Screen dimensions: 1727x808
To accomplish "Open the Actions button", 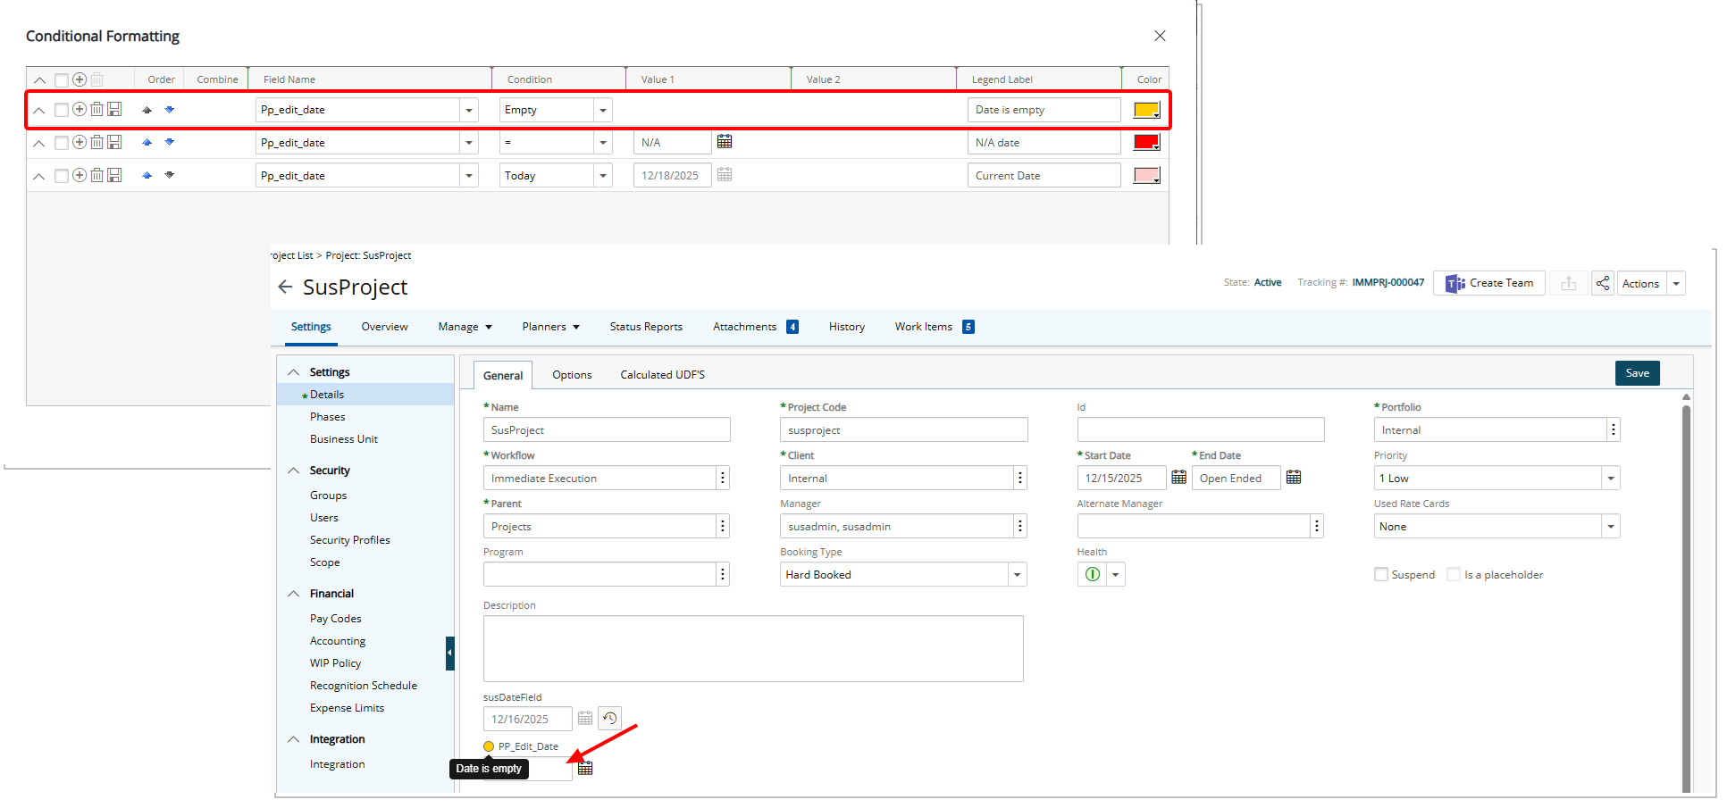I will point(1640,283).
